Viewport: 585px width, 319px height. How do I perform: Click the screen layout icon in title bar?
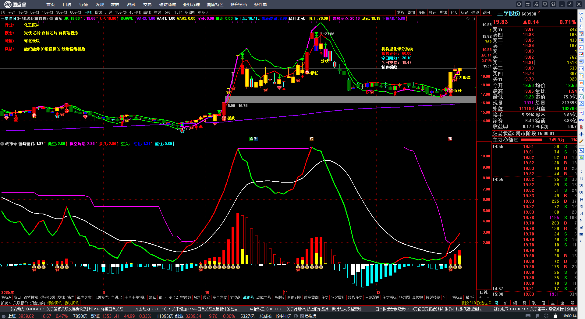click(545, 4)
